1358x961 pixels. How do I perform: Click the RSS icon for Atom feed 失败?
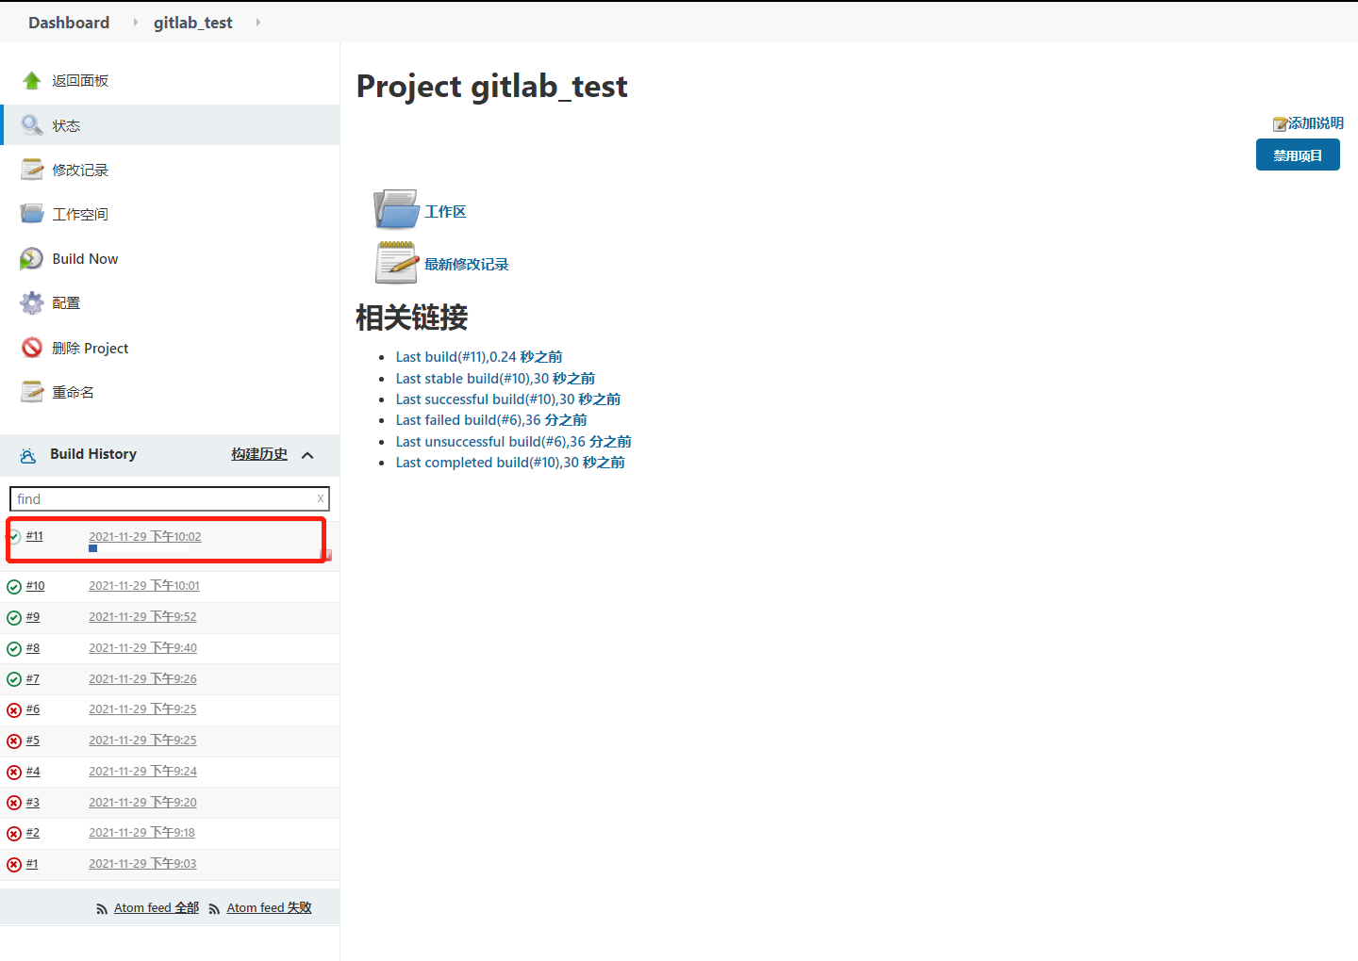click(x=214, y=909)
